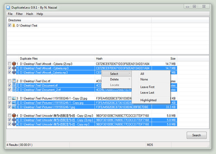Click the DuplicateLess app icon in title bar

coord(8,7)
